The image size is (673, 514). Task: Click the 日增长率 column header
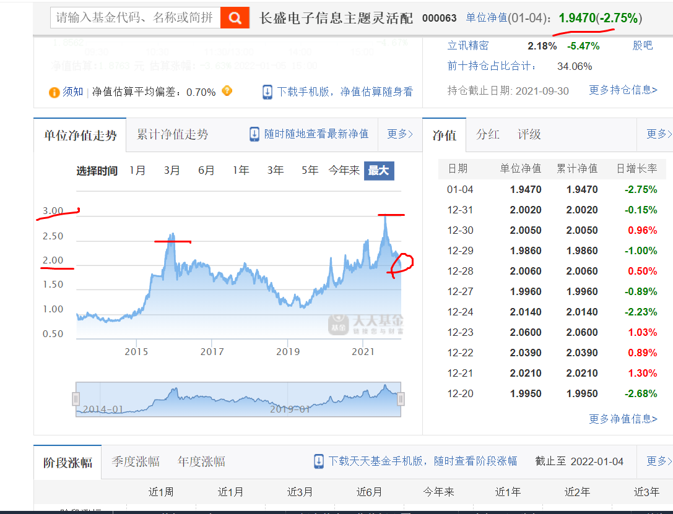[636, 168]
